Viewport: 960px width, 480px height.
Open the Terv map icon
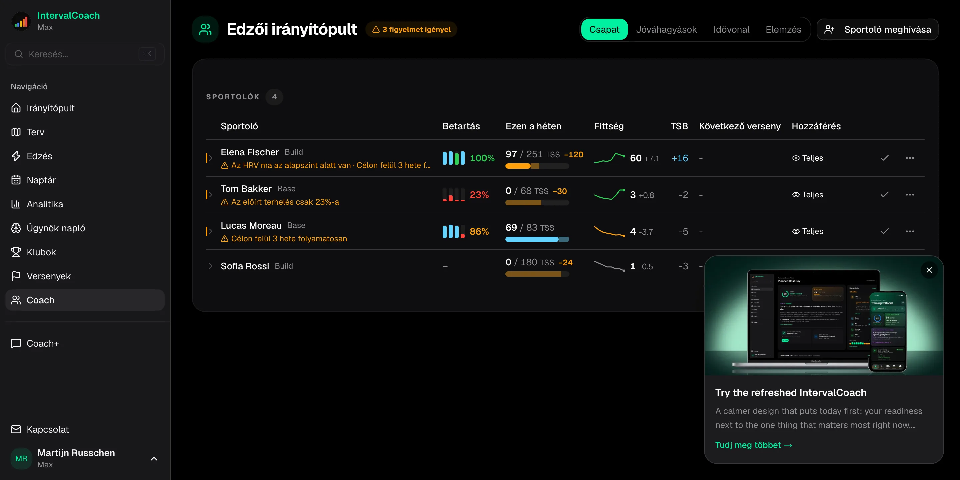point(16,132)
